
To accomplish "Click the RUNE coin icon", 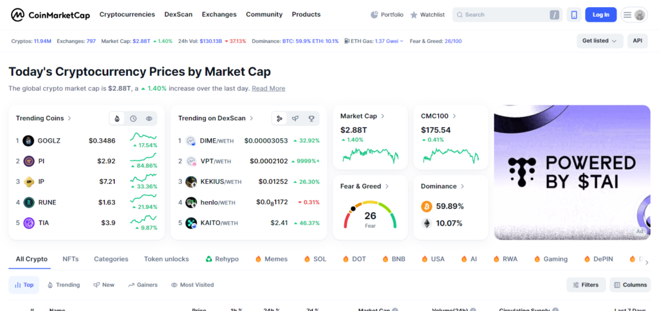I will tap(28, 202).
